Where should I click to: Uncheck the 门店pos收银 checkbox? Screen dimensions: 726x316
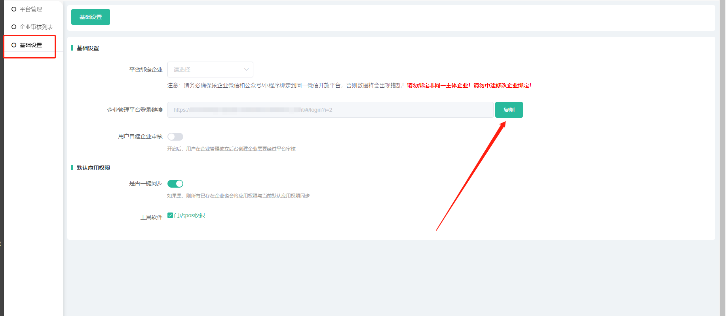point(170,215)
